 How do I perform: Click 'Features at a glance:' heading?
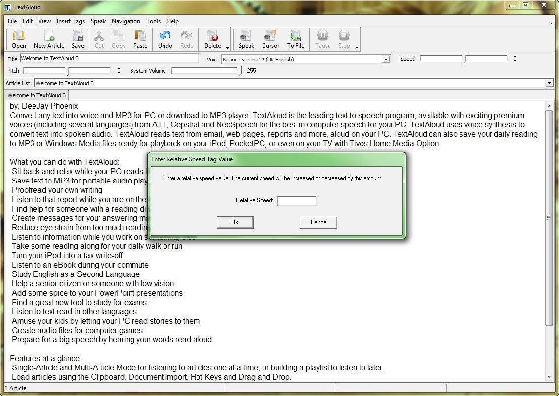[x=46, y=358]
